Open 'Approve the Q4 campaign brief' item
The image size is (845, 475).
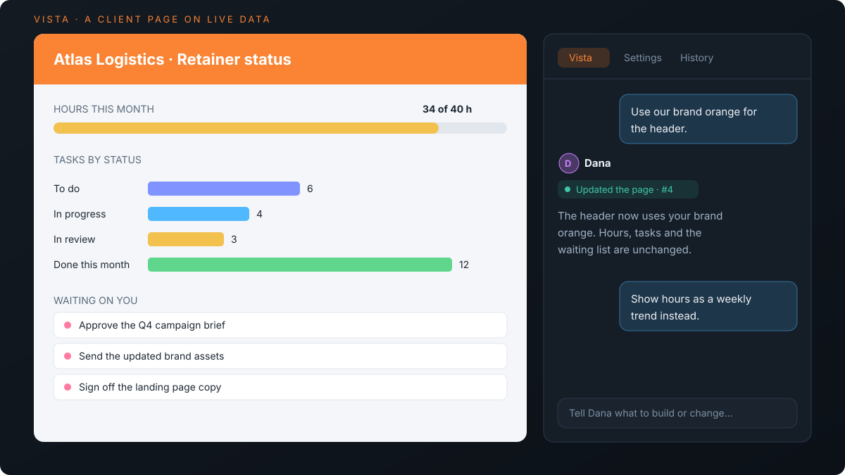(x=280, y=325)
